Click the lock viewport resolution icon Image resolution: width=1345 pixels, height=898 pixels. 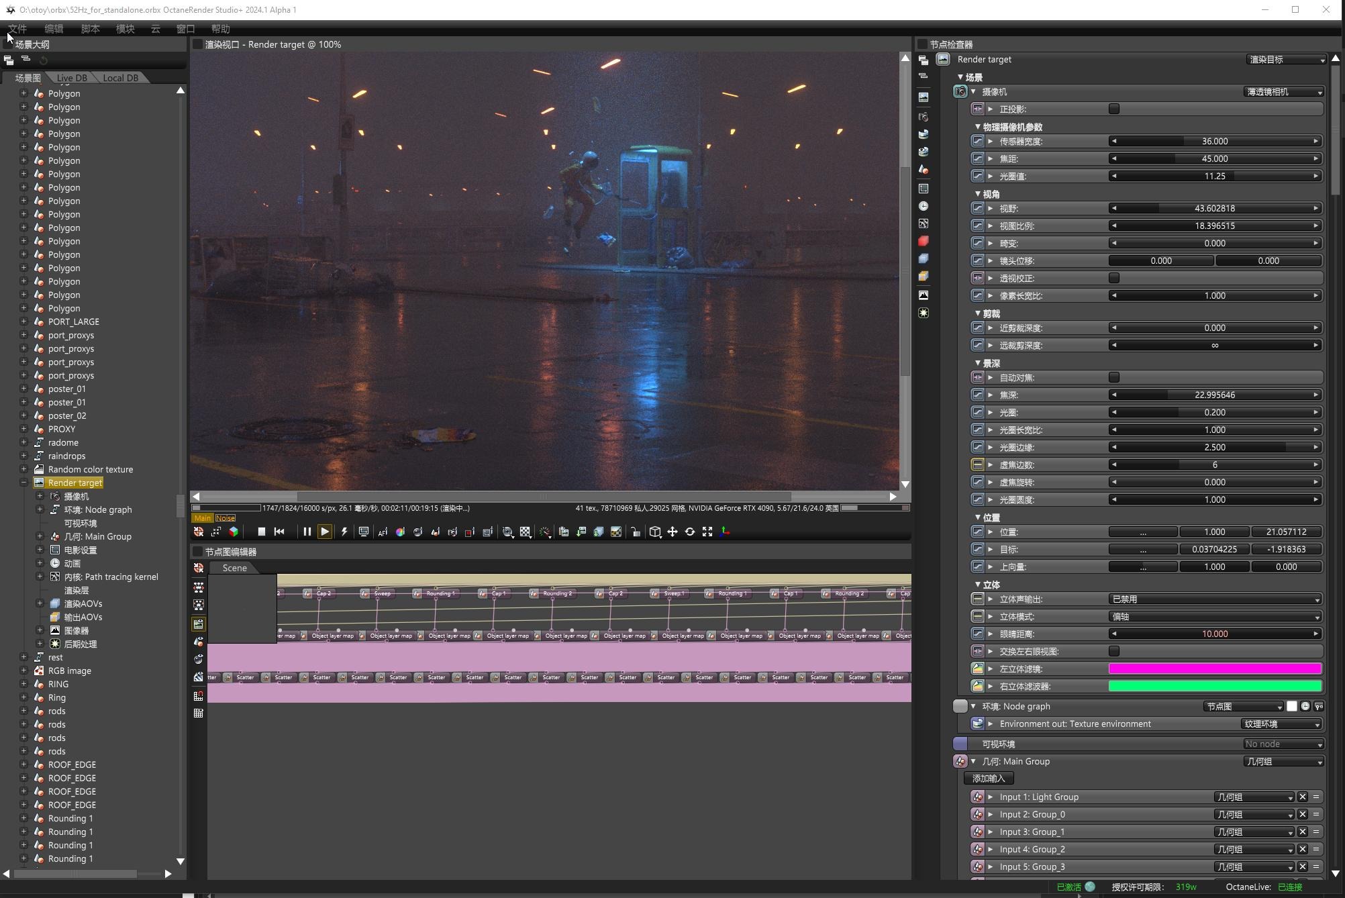tap(635, 532)
